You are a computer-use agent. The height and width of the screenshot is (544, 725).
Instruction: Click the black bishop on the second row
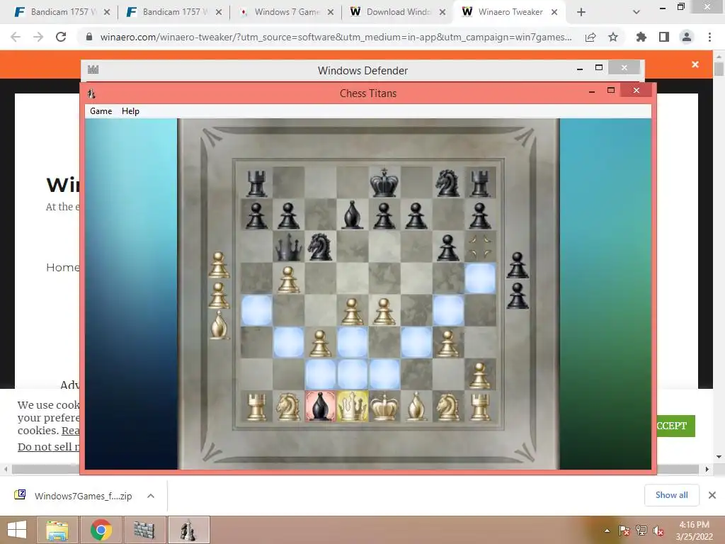pyautogui.click(x=353, y=215)
